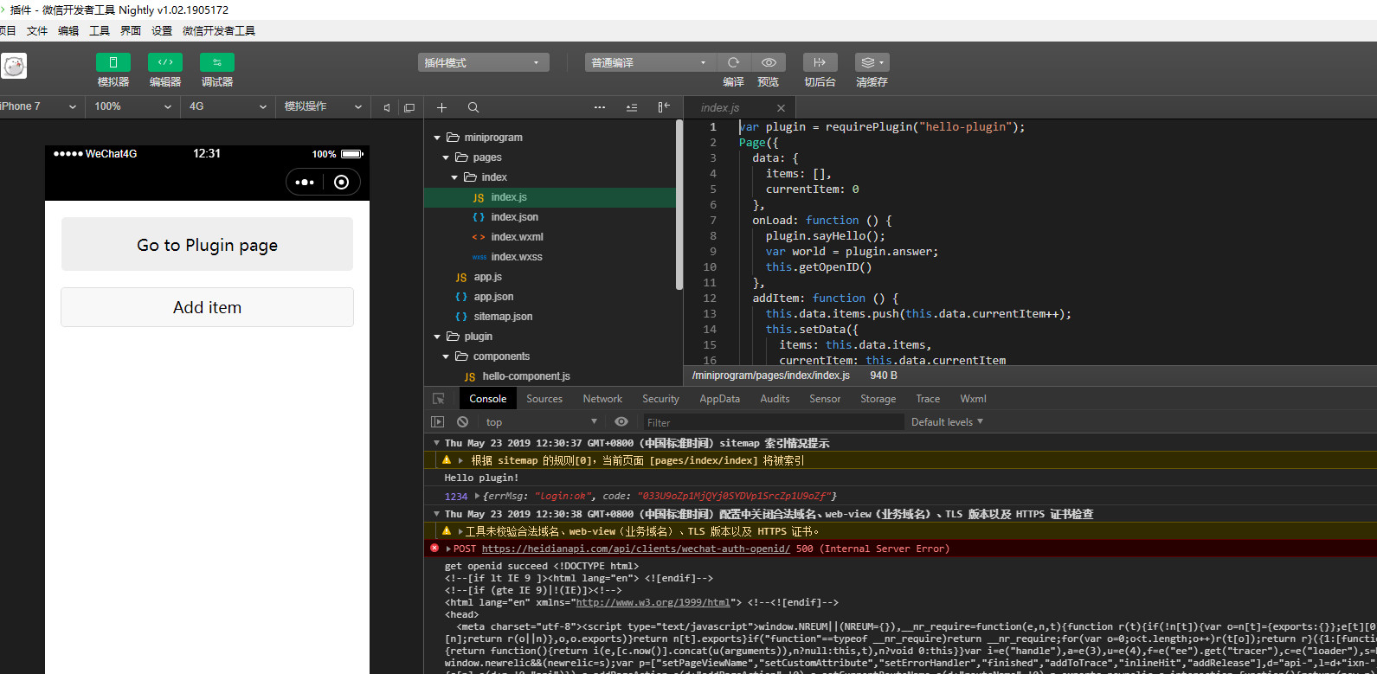Screen dimensions: 1377x674
Task: Toggle the debugger (调试器) panel
Action: (217, 62)
